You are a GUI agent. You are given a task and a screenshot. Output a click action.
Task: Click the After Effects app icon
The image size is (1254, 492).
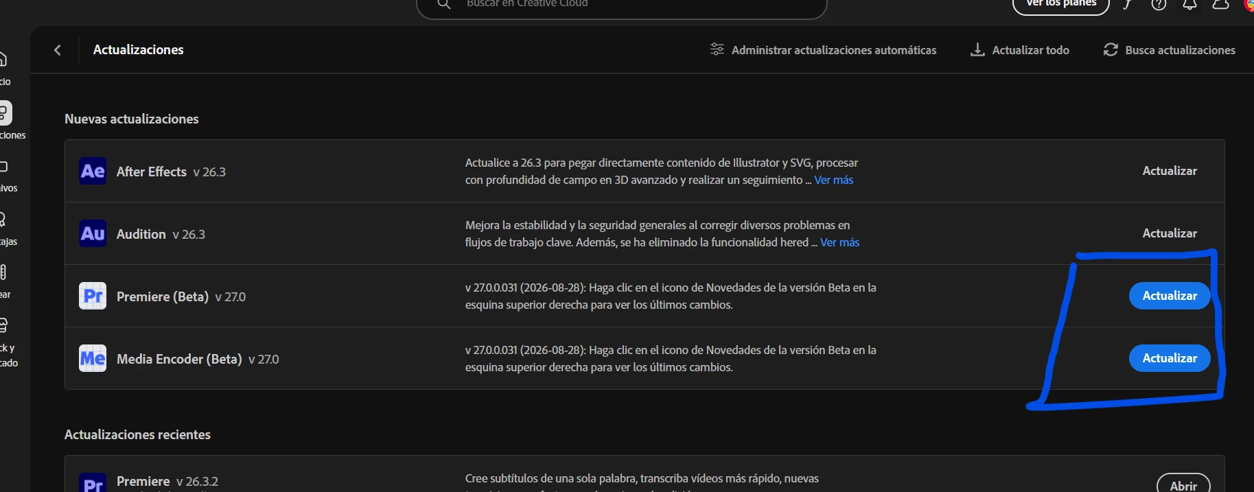click(93, 171)
